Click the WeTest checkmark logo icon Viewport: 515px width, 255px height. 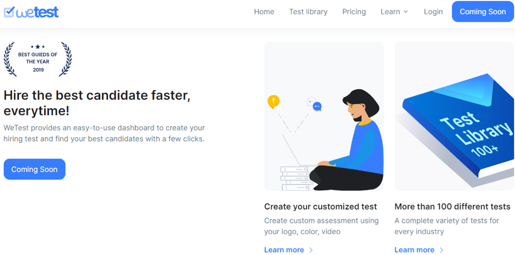click(9, 12)
